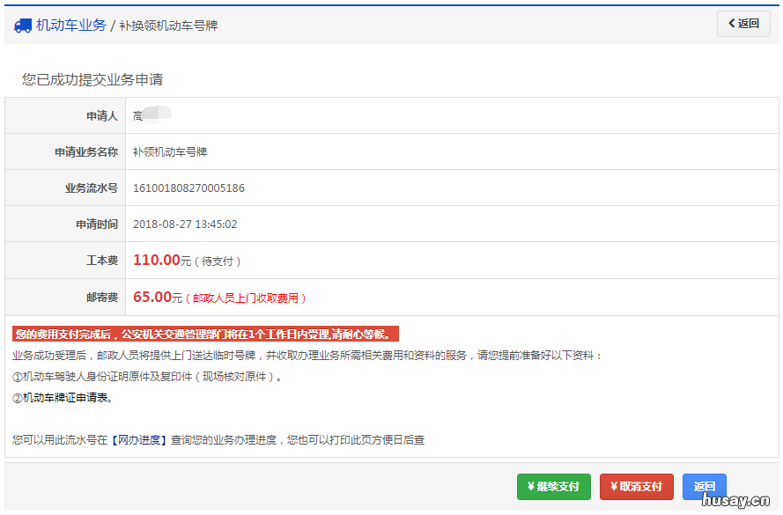Click the blue 返回 button at bottom
The width and height of the screenshot is (783, 515).
[x=704, y=486]
